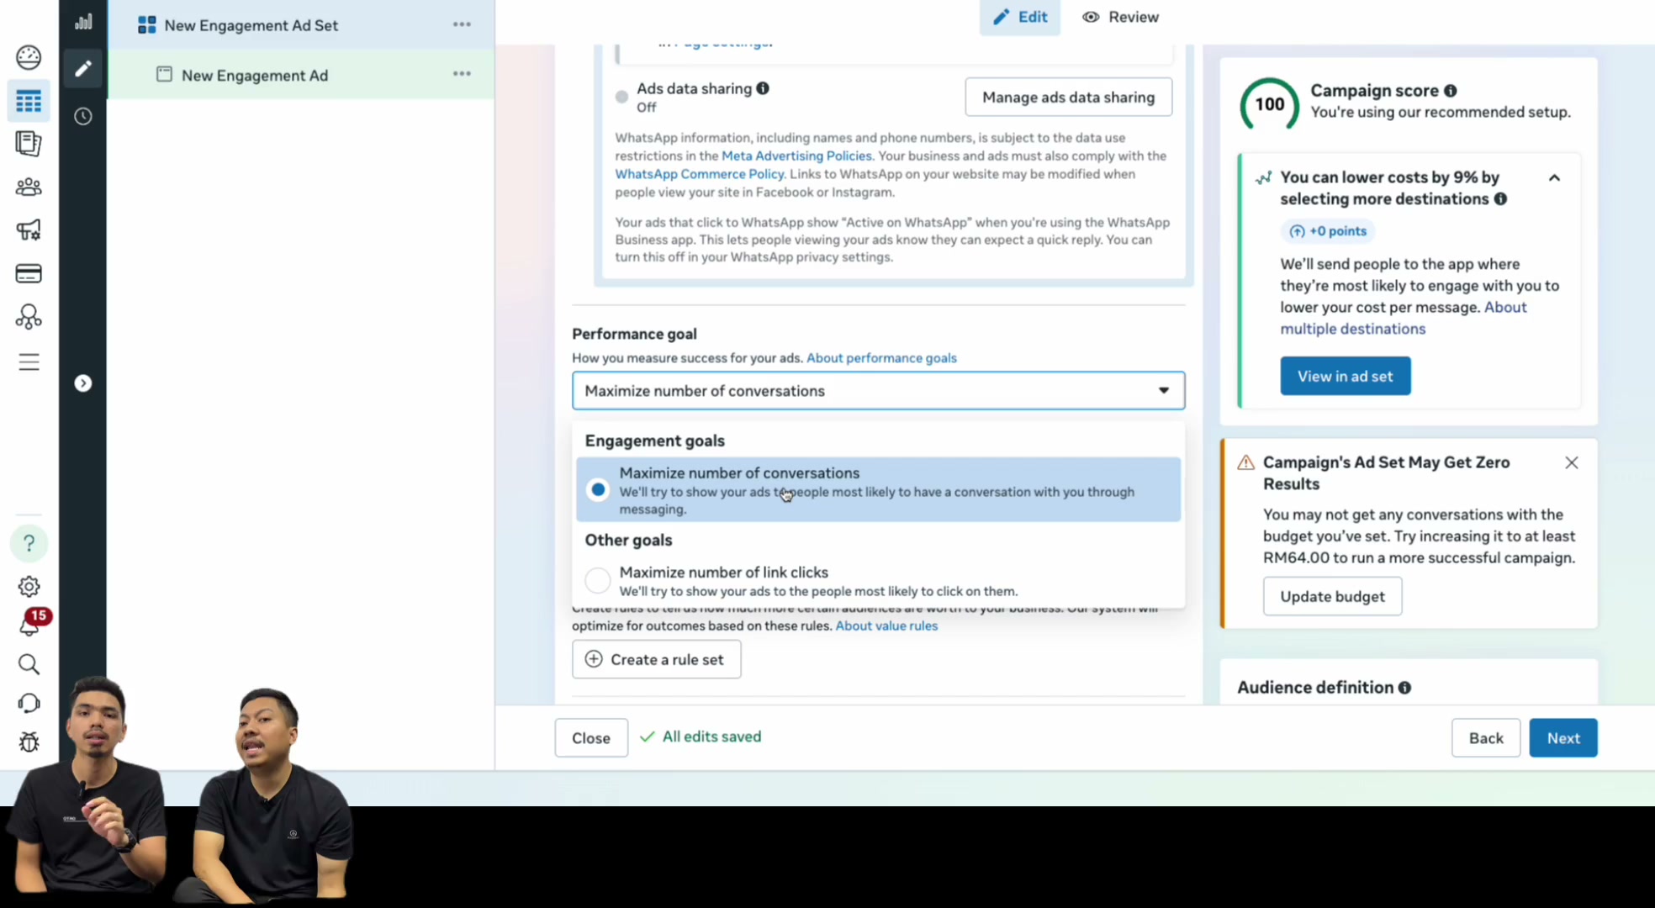This screenshot has height=908, width=1655.
Task: Open the Audiences people icon
Action: click(29, 187)
